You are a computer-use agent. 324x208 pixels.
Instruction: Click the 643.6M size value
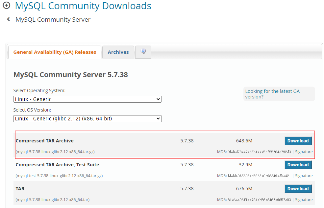click(x=244, y=141)
